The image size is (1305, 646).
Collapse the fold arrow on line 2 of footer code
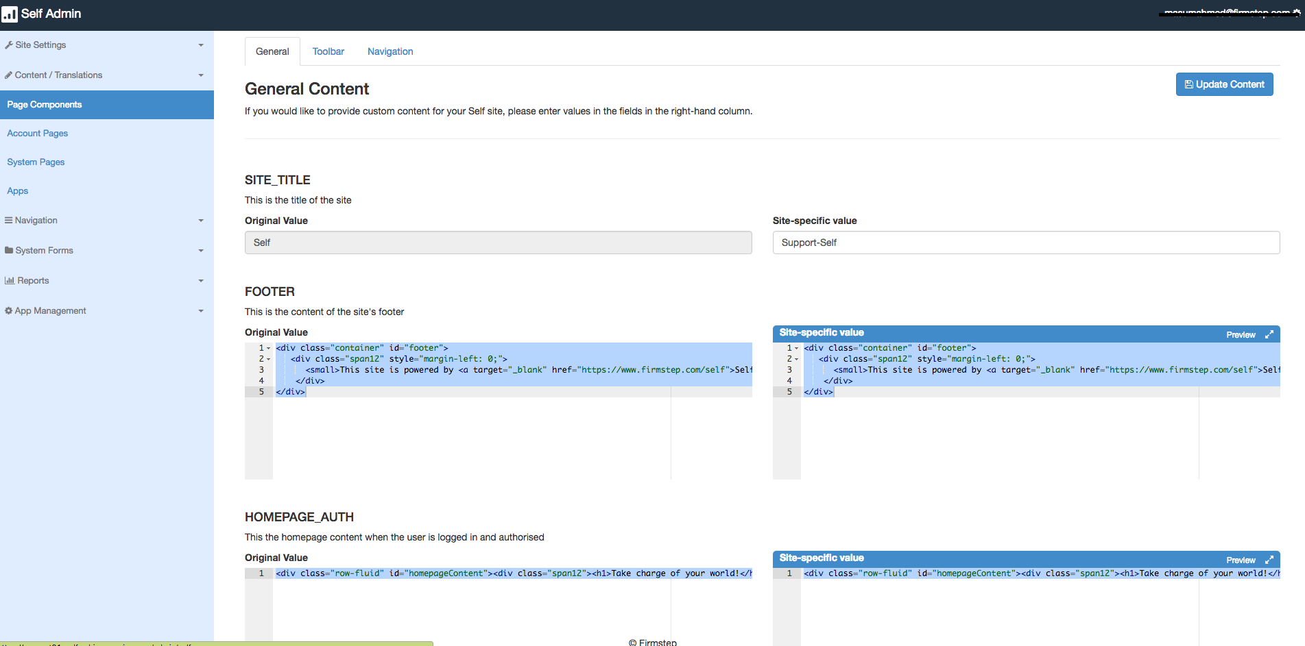(x=267, y=358)
